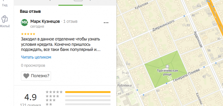Click the five-star rating bar
This screenshot has height=106, width=223.
(x=88, y=92)
